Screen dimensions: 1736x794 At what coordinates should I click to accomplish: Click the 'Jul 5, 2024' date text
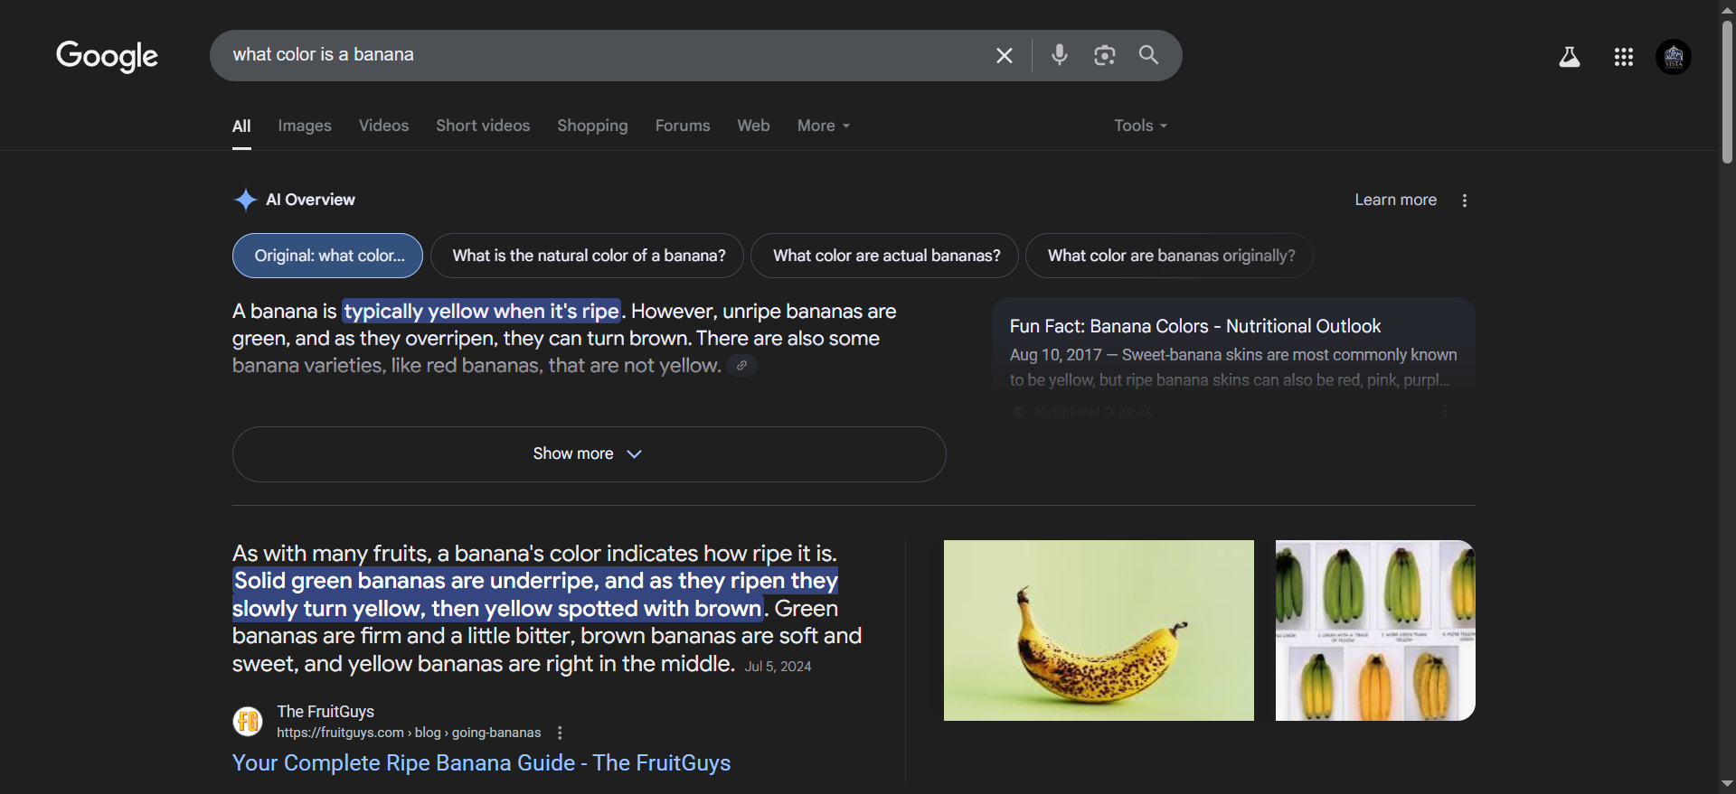778,667
